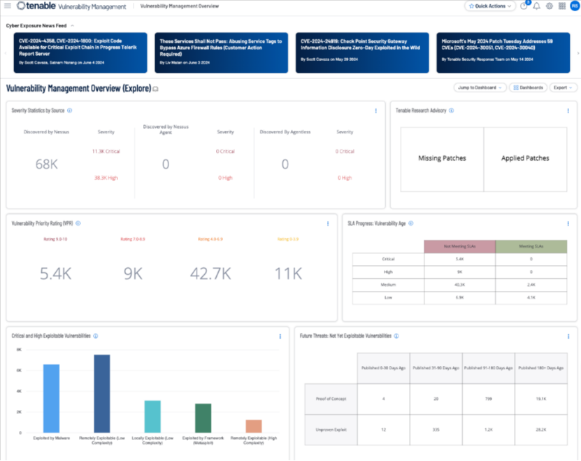Open the Check Point Security Gateway article

[x=362, y=52]
